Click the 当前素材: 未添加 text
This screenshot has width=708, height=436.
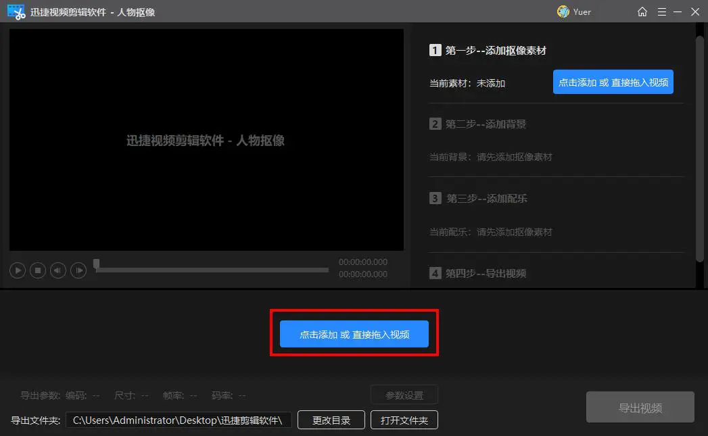tap(467, 84)
